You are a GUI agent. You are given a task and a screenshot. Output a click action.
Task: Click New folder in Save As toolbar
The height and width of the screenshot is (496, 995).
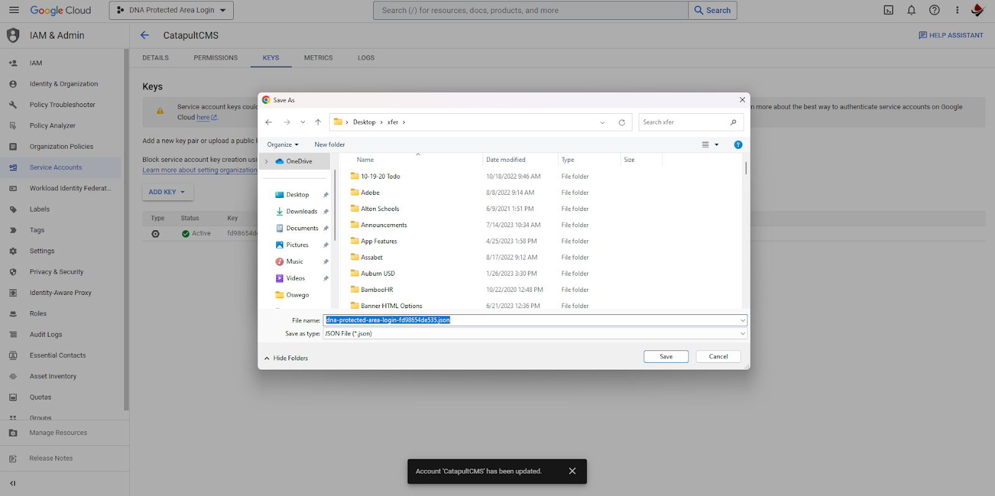[330, 144]
